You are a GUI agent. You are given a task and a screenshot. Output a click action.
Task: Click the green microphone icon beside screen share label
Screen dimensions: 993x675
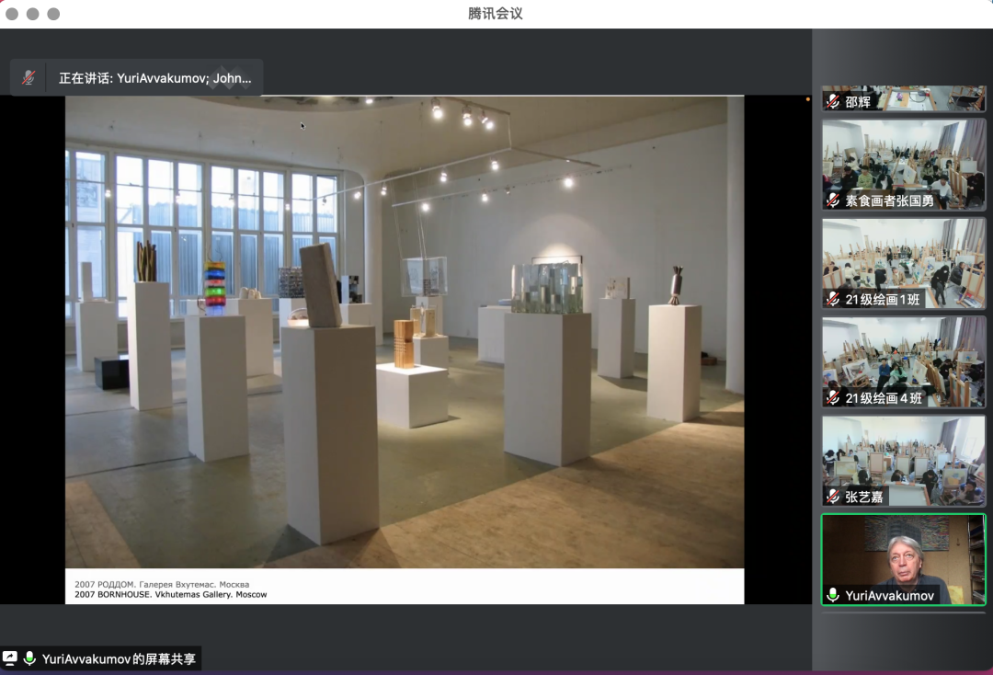29,658
